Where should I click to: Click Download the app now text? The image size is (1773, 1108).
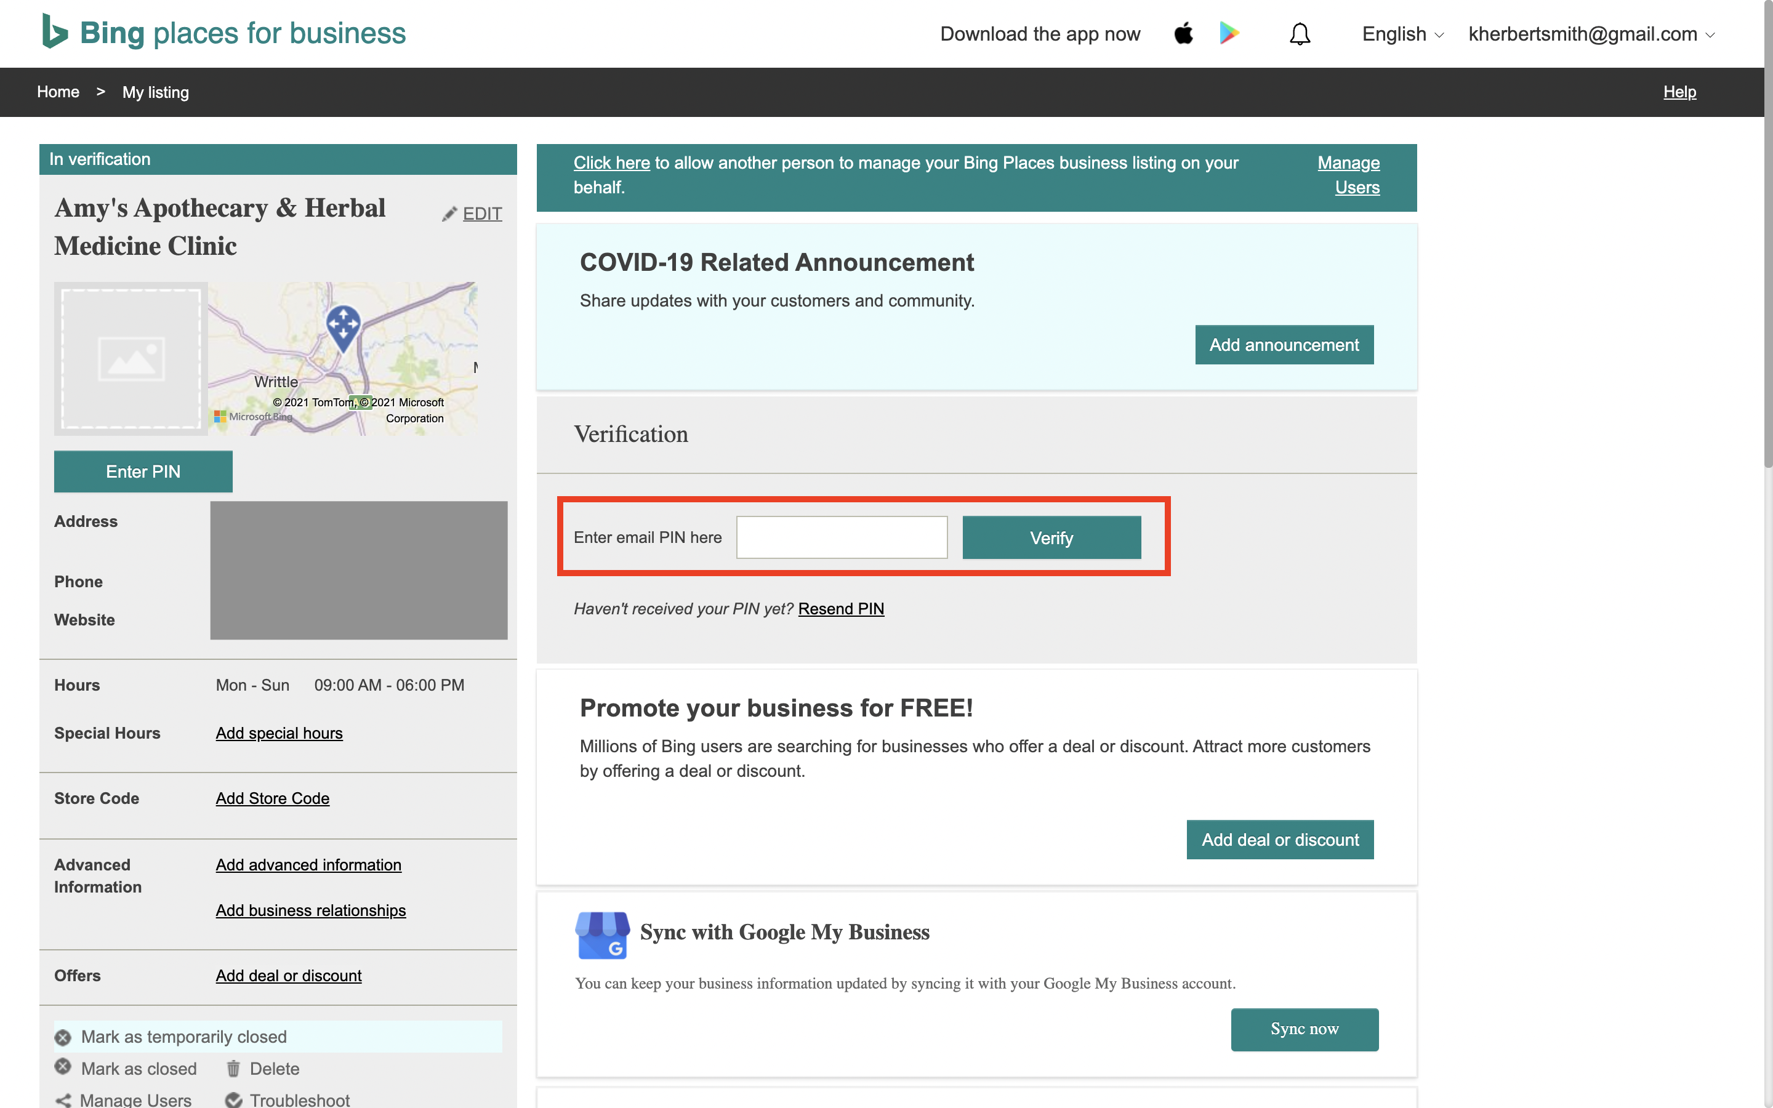(x=1040, y=34)
